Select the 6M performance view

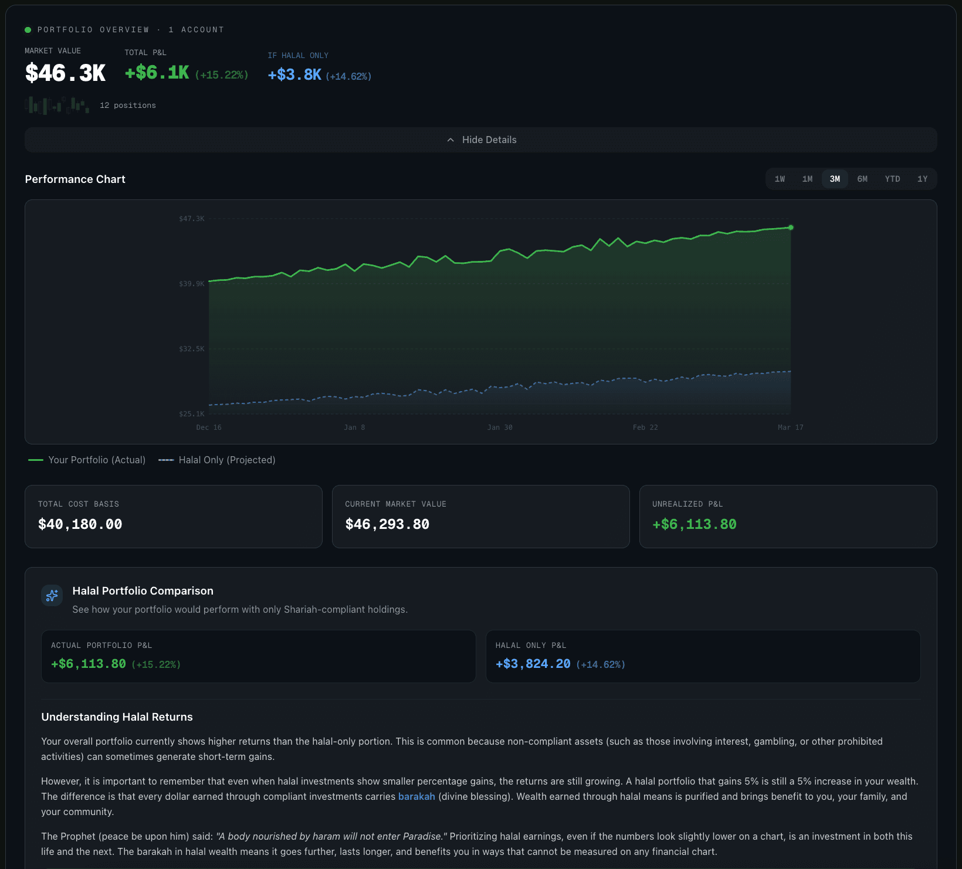pos(862,179)
